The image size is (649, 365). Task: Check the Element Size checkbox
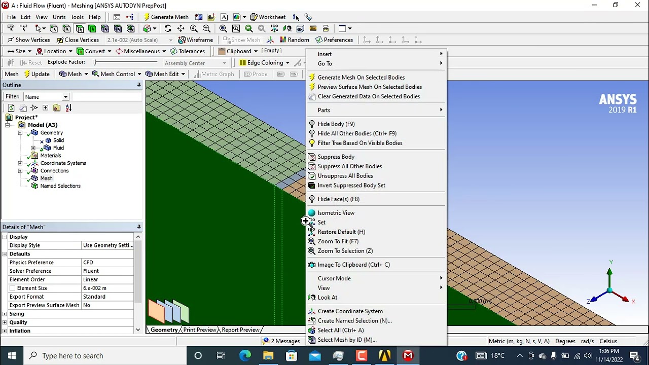pos(12,288)
